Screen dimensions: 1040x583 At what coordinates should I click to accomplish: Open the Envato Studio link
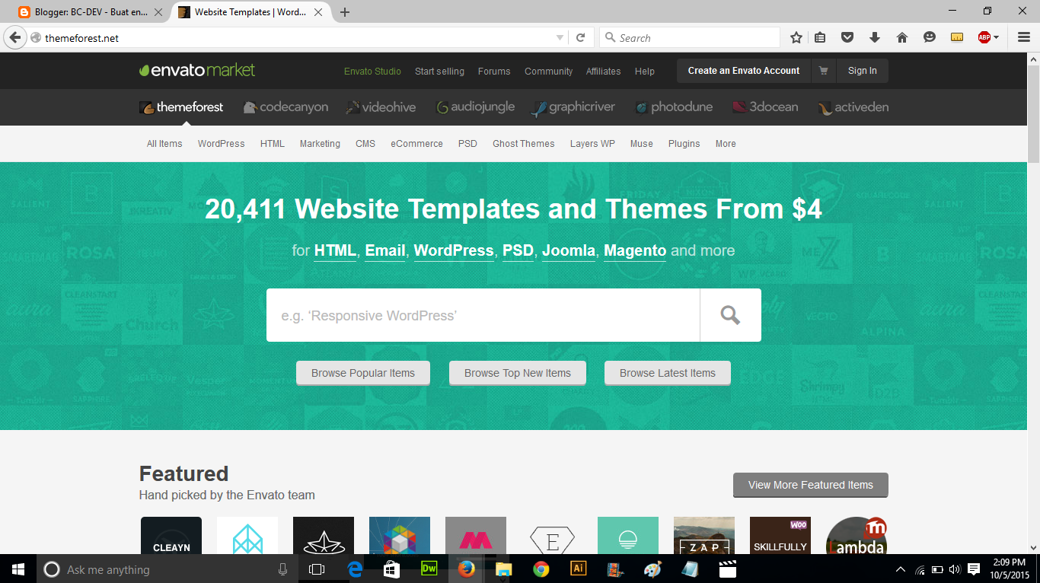[372, 71]
